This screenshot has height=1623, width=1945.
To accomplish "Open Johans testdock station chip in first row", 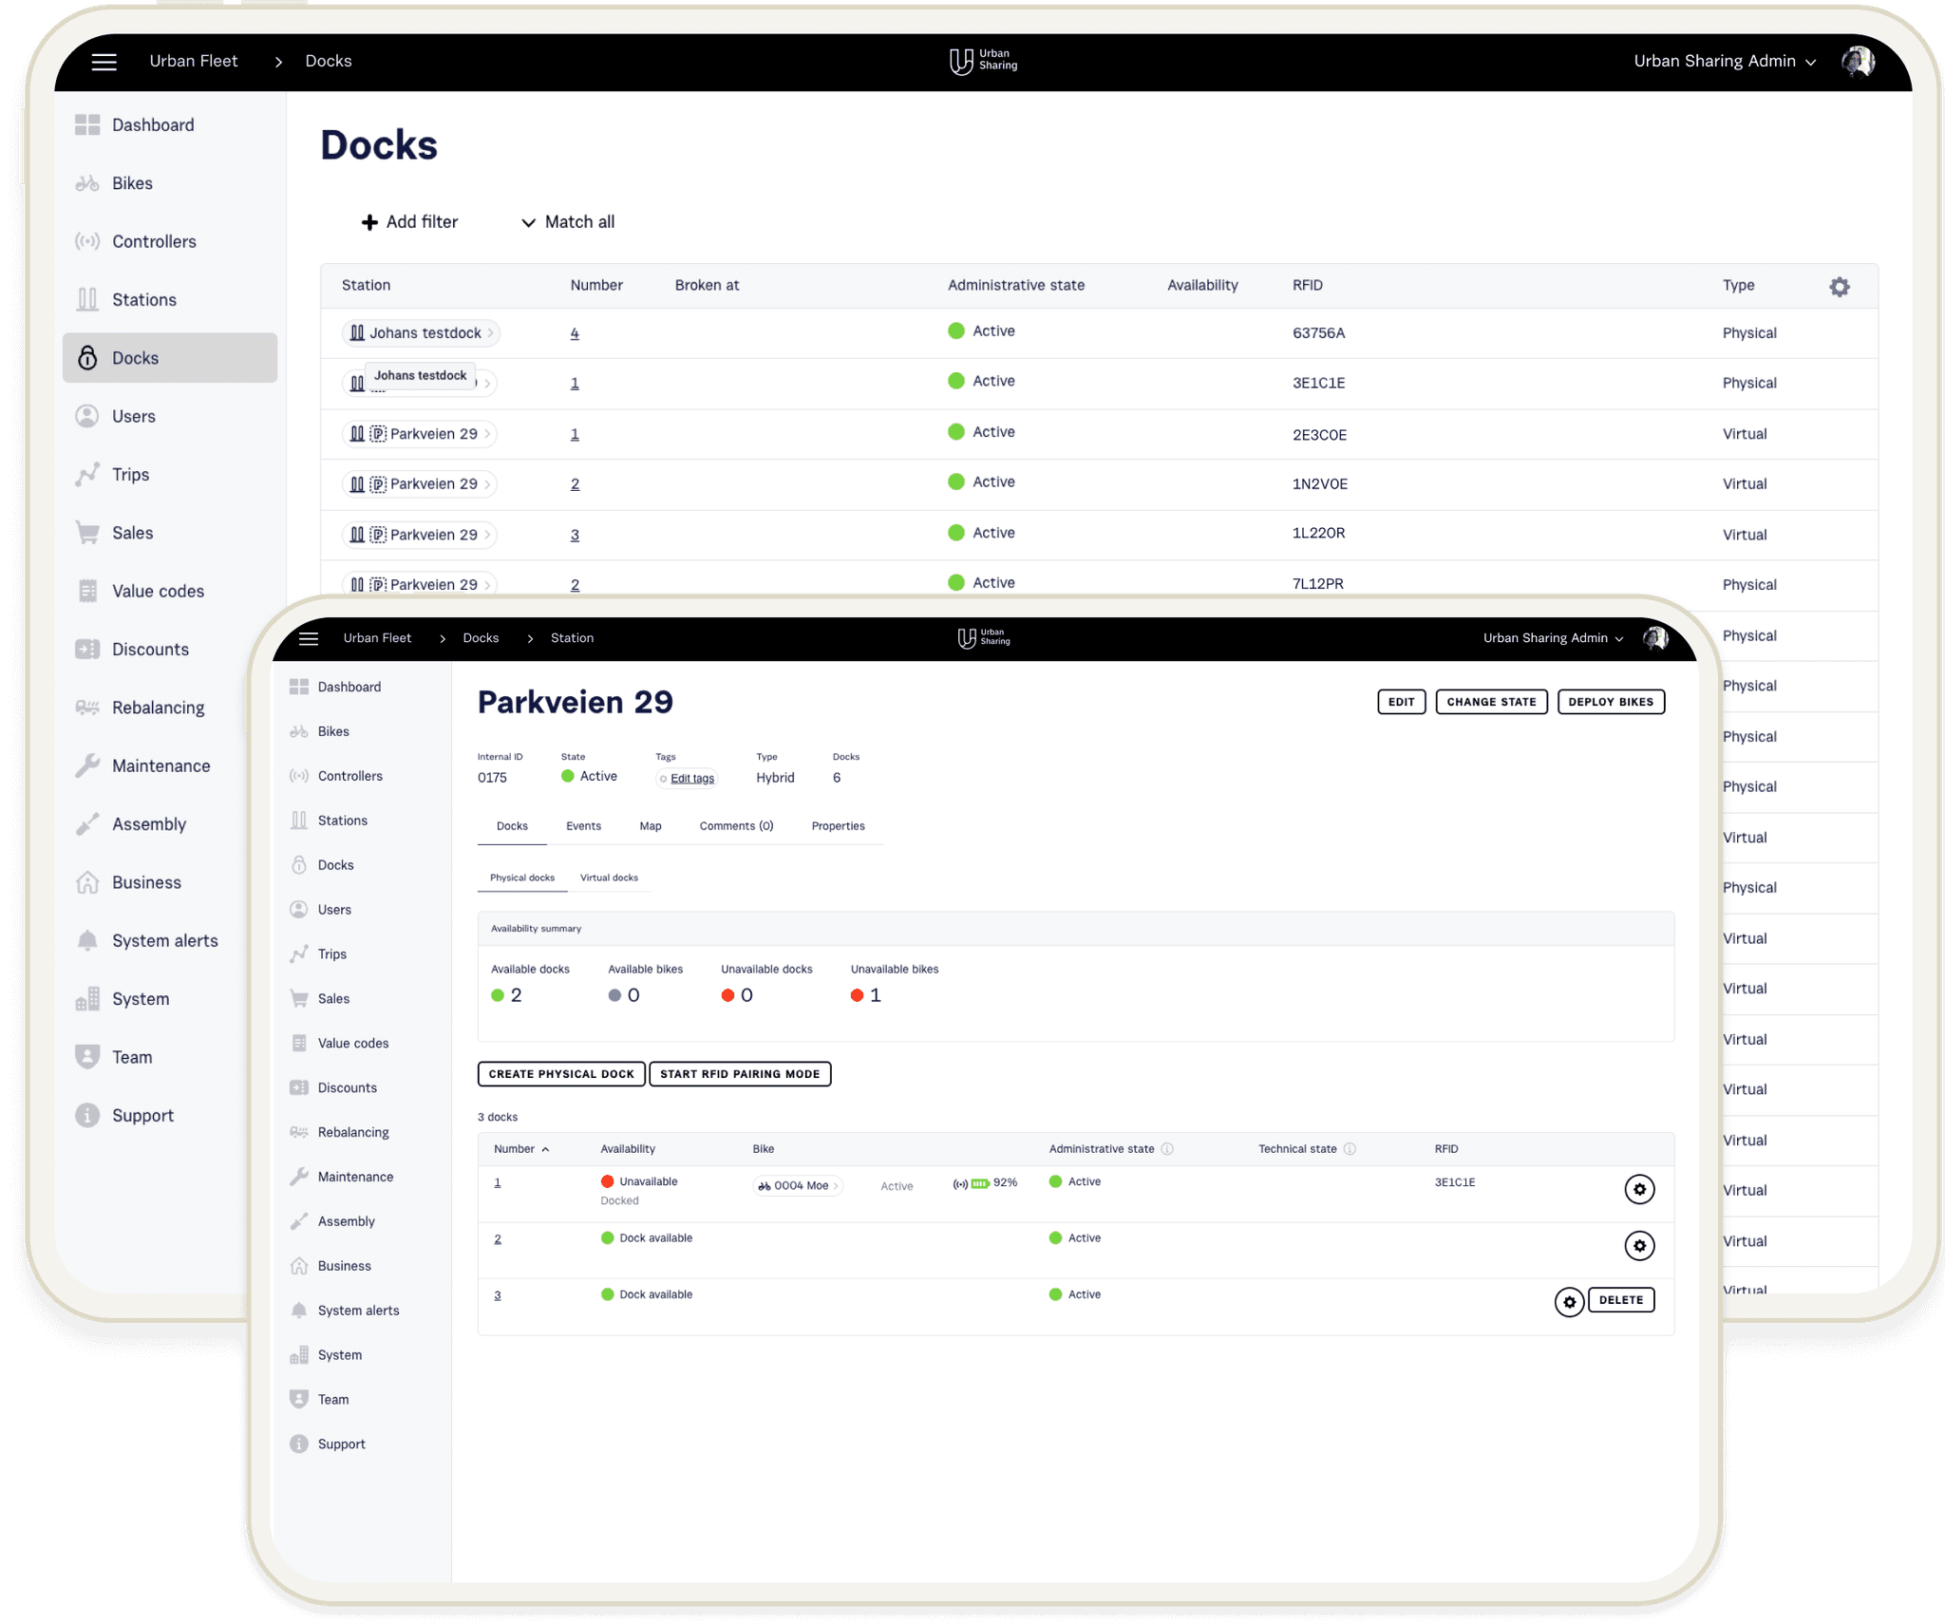I will point(422,333).
